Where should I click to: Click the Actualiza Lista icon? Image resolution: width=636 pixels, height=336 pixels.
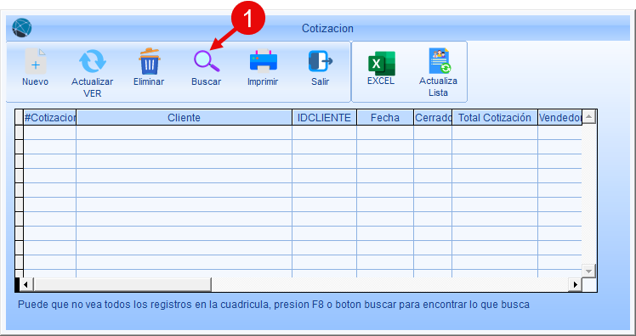(440, 61)
